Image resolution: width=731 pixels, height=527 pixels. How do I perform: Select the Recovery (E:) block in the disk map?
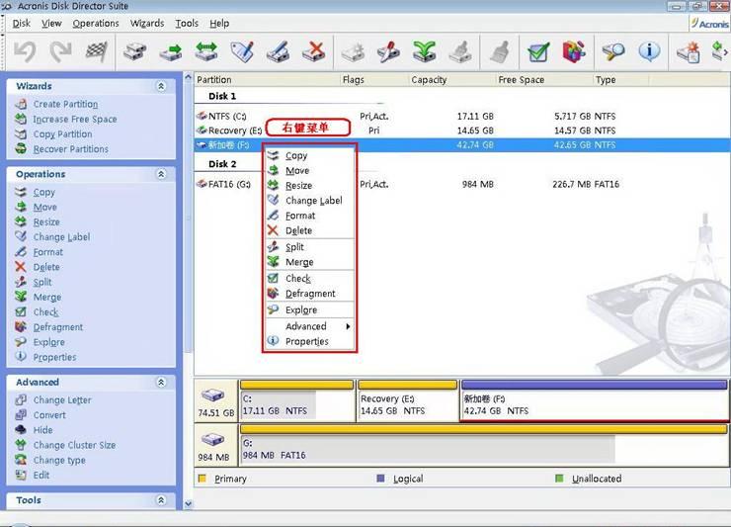click(x=407, y=405)
